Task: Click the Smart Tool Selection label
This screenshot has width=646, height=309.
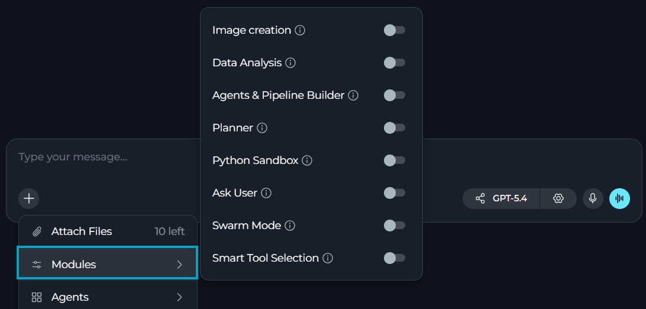Action: [265, 258]
